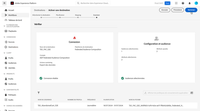200x111 pixels.
Task: Open Tableaux de bord in the sidebar
Action: [15, 20]
